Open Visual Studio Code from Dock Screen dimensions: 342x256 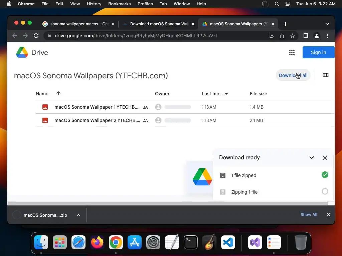pos(228,242)
